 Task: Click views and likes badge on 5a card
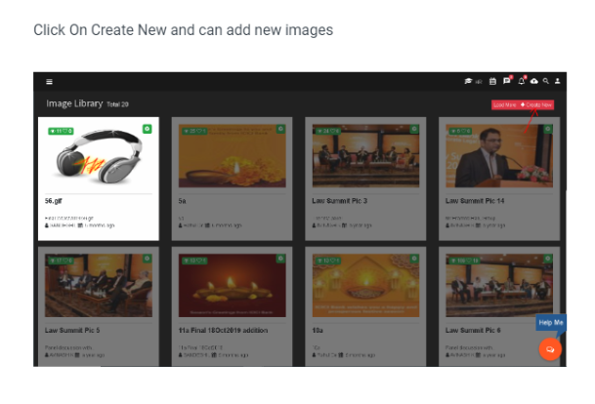click(194, 131)
